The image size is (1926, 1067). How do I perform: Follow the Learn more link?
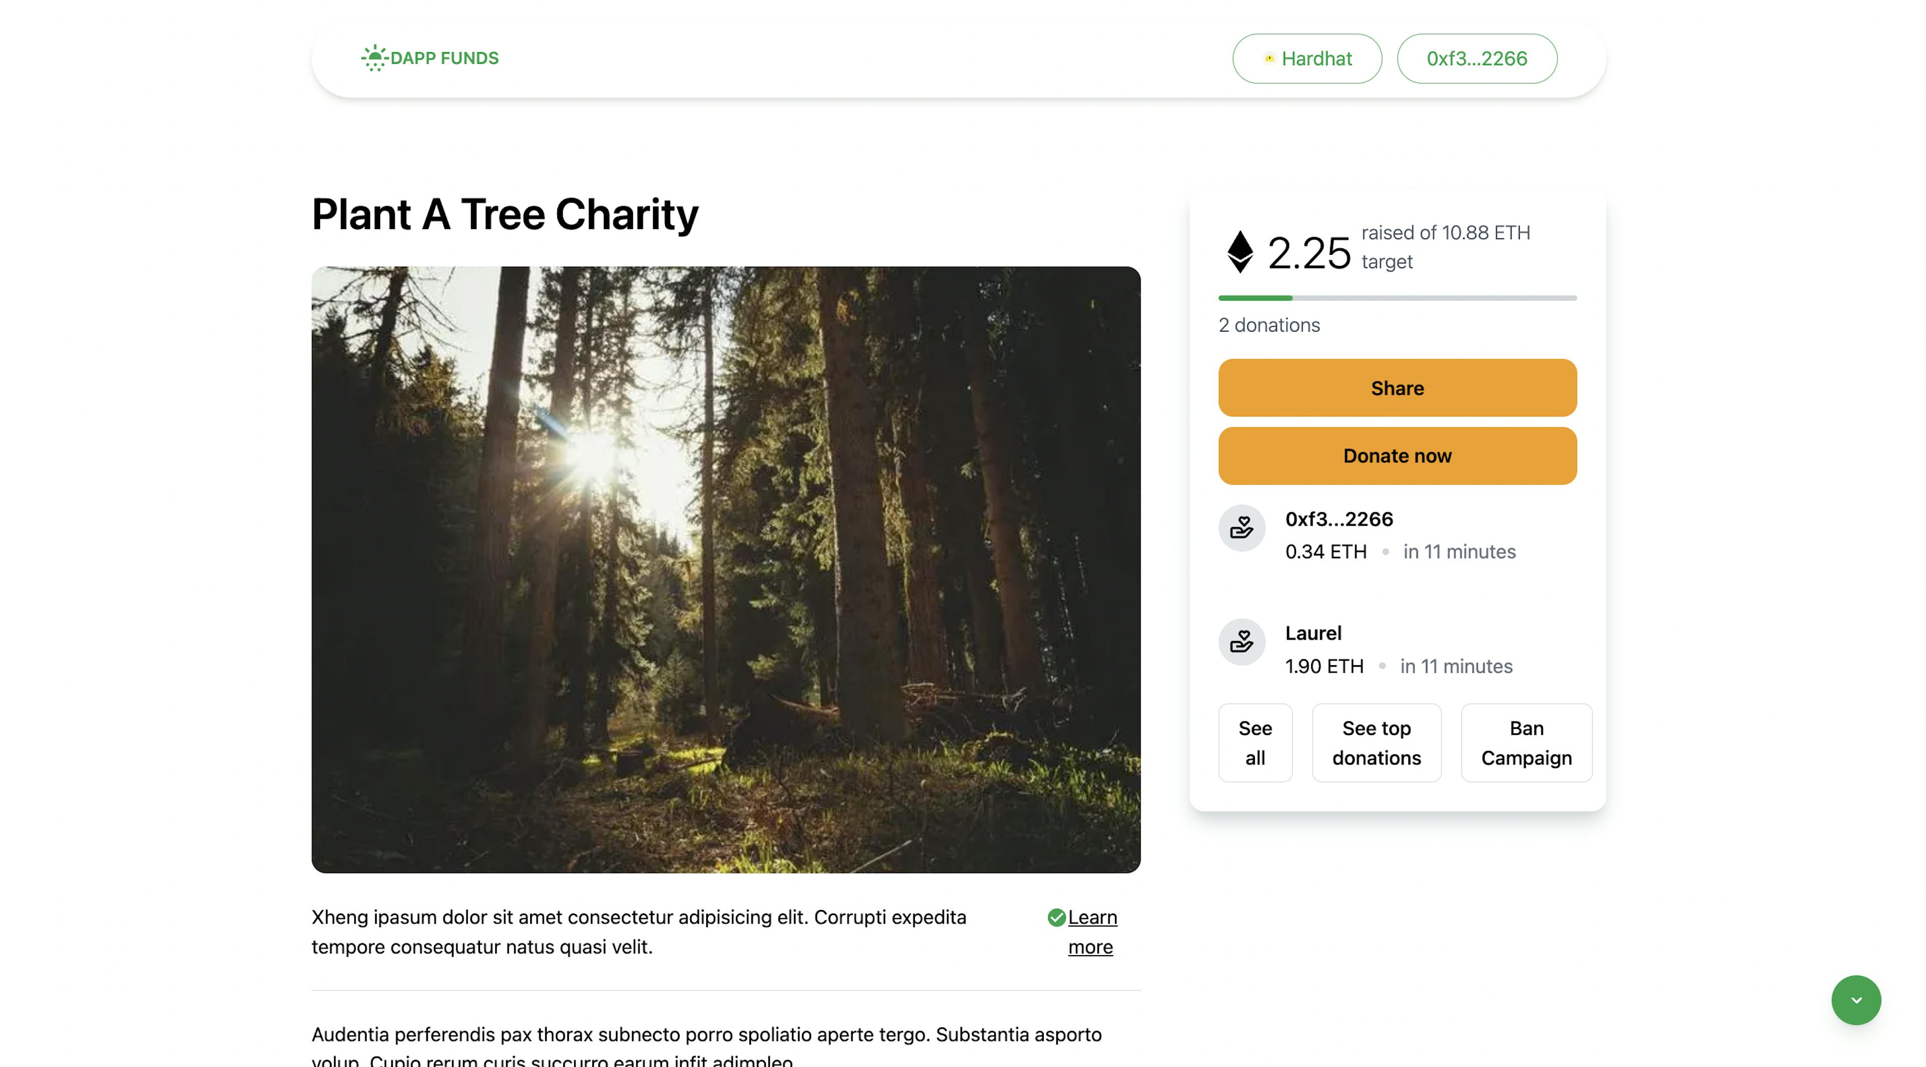coord(1092,932)
